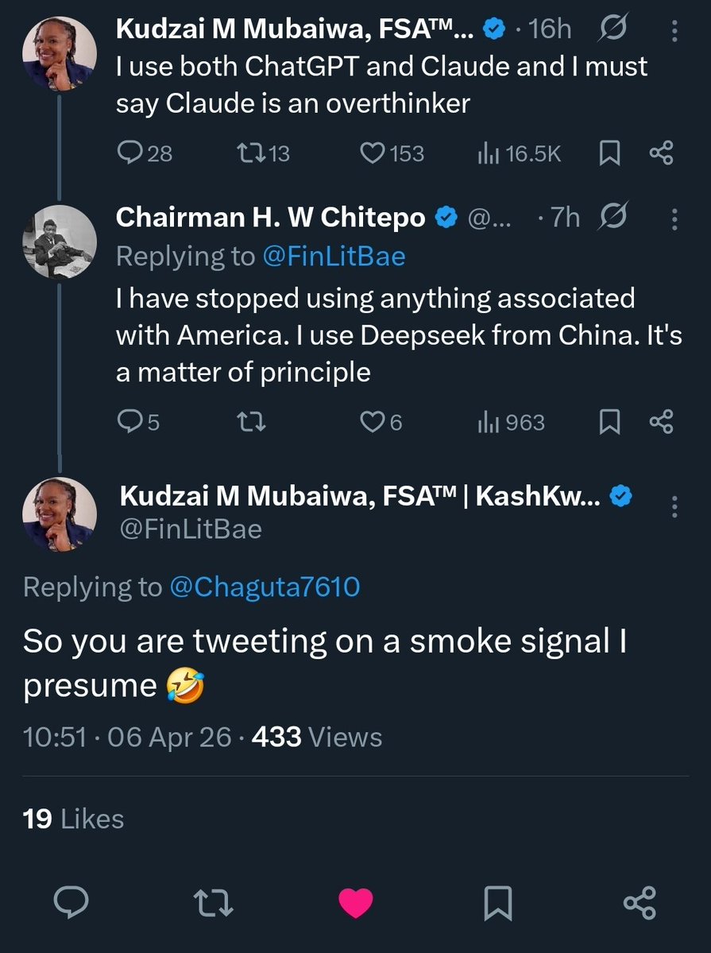Open the @Chaguta7610 mention link

[265, 587]
